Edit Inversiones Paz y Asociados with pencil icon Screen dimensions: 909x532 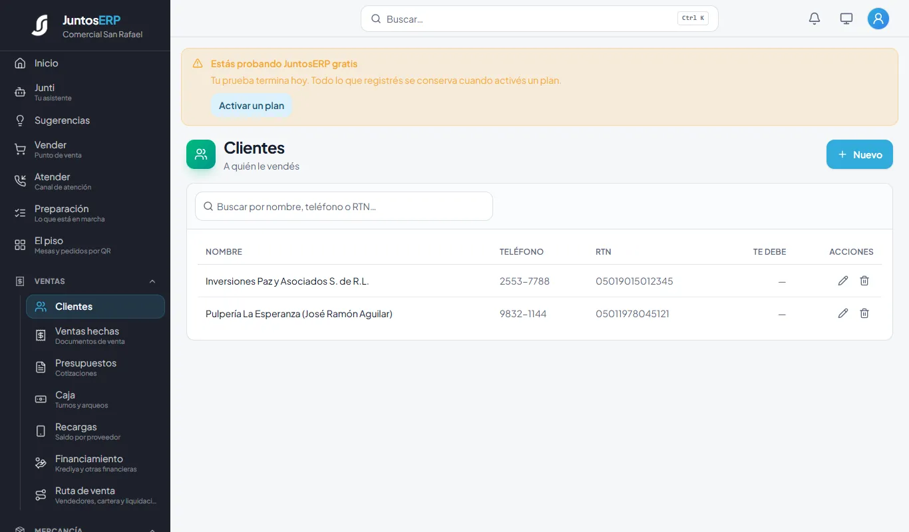tap(843, 281)
